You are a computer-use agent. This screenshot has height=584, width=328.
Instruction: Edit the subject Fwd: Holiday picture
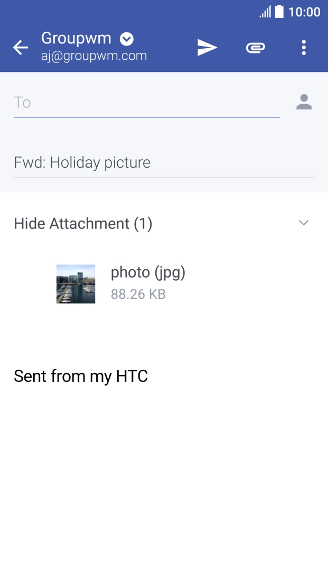point(164,162)
